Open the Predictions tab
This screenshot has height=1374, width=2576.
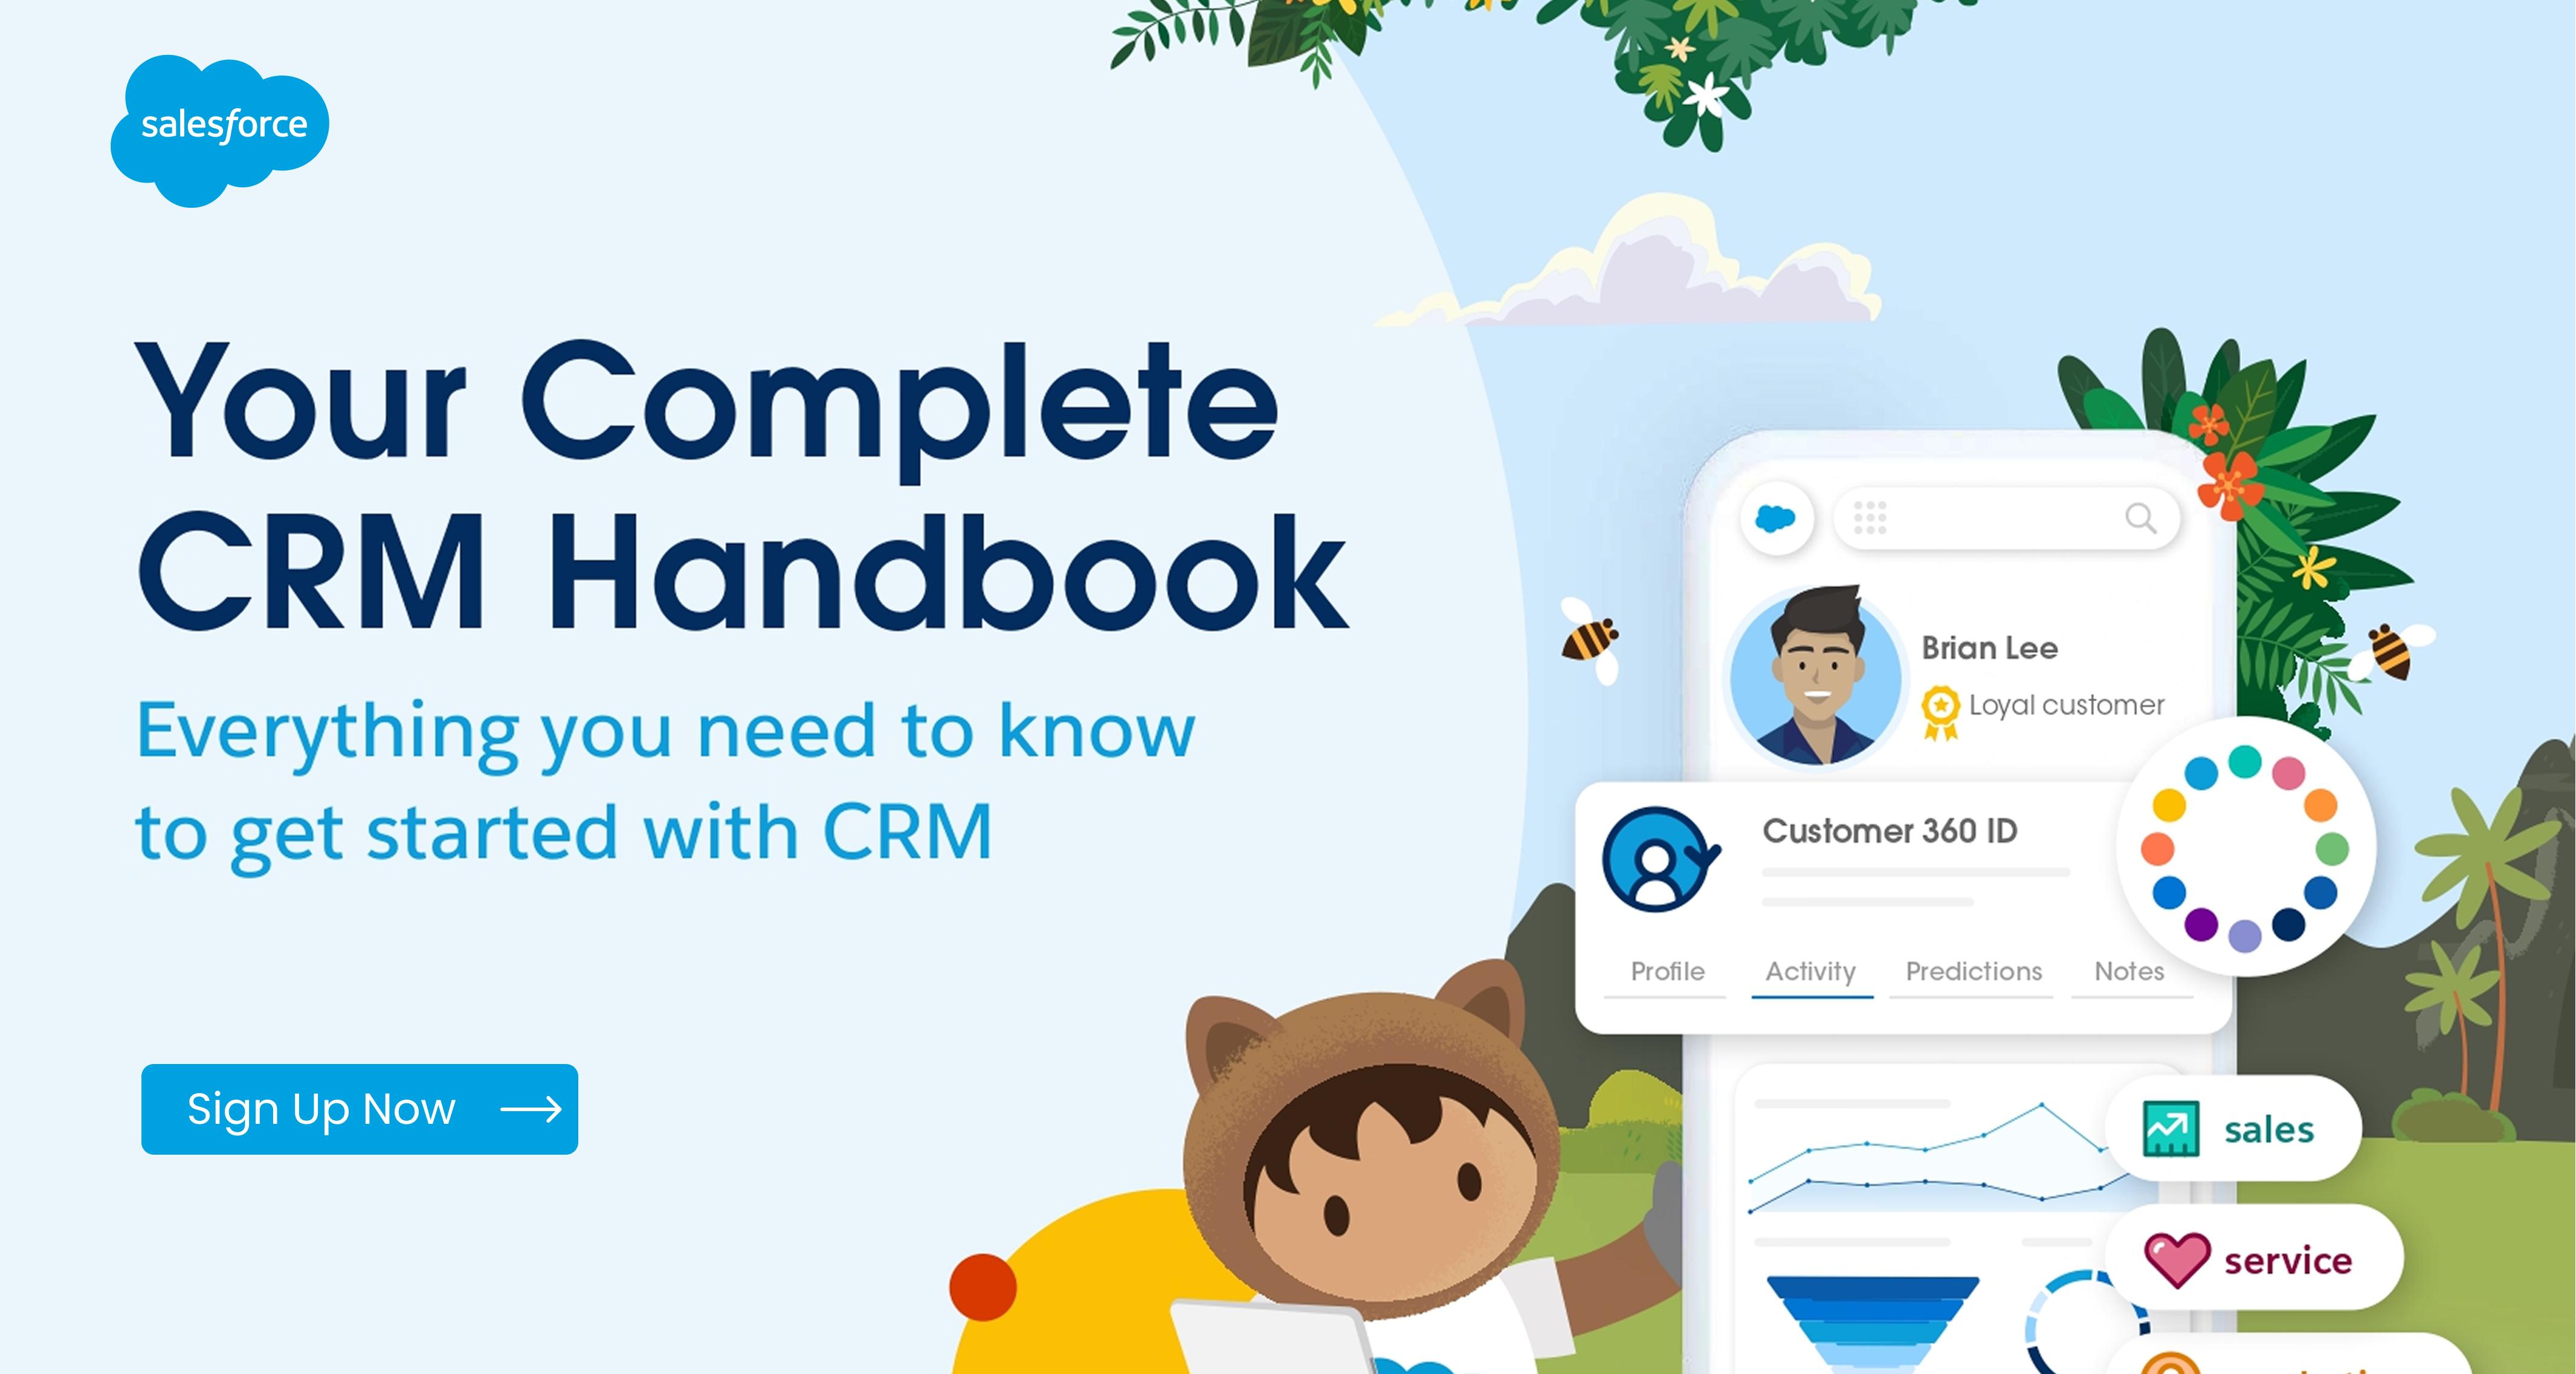point(1974,971)
